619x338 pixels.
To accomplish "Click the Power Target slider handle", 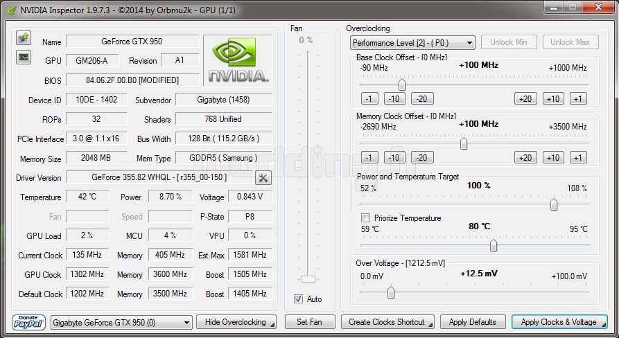I will coord(554,204).
